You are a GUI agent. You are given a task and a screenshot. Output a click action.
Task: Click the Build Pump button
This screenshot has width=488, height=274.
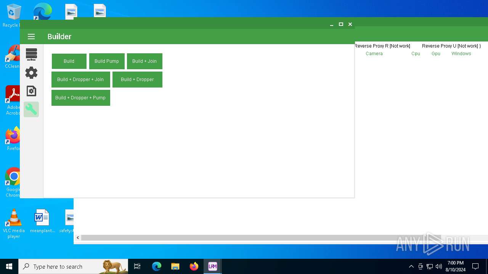107,61
